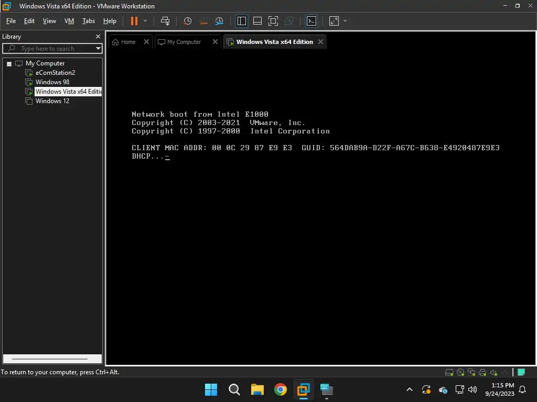Click the teal message log note icon
Viewport: 537px width, 402px height.
pos(521,372)
